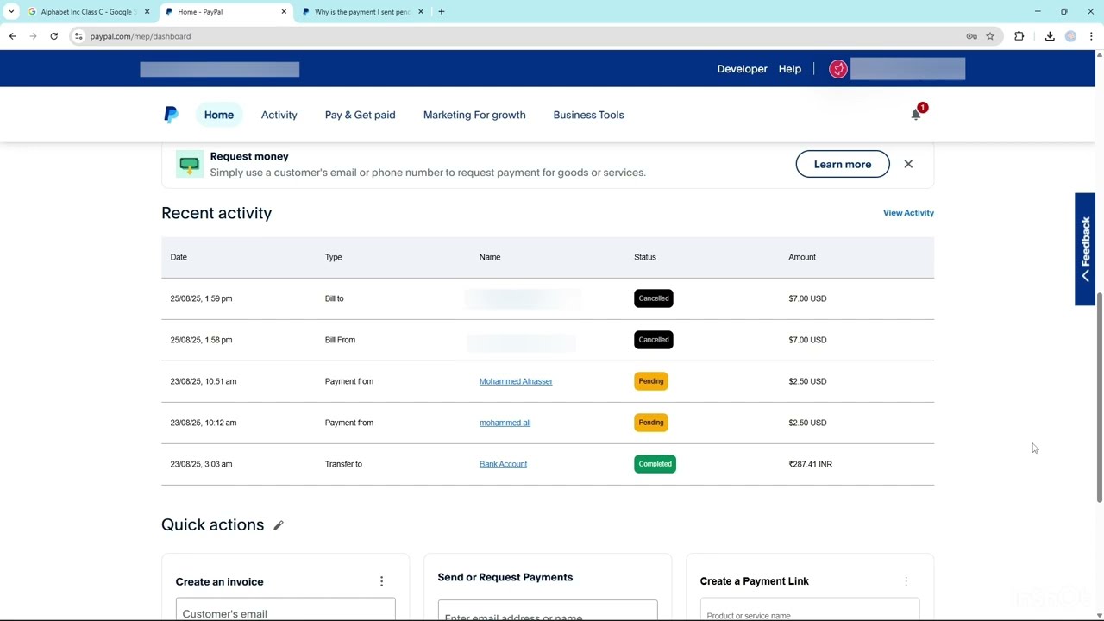Open Create a Payment Link options menu

click(906, 581)
